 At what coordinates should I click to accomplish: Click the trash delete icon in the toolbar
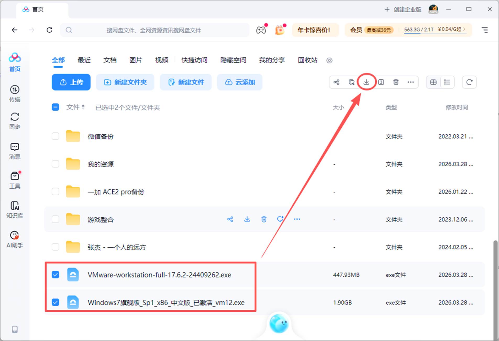click(396, 82)
